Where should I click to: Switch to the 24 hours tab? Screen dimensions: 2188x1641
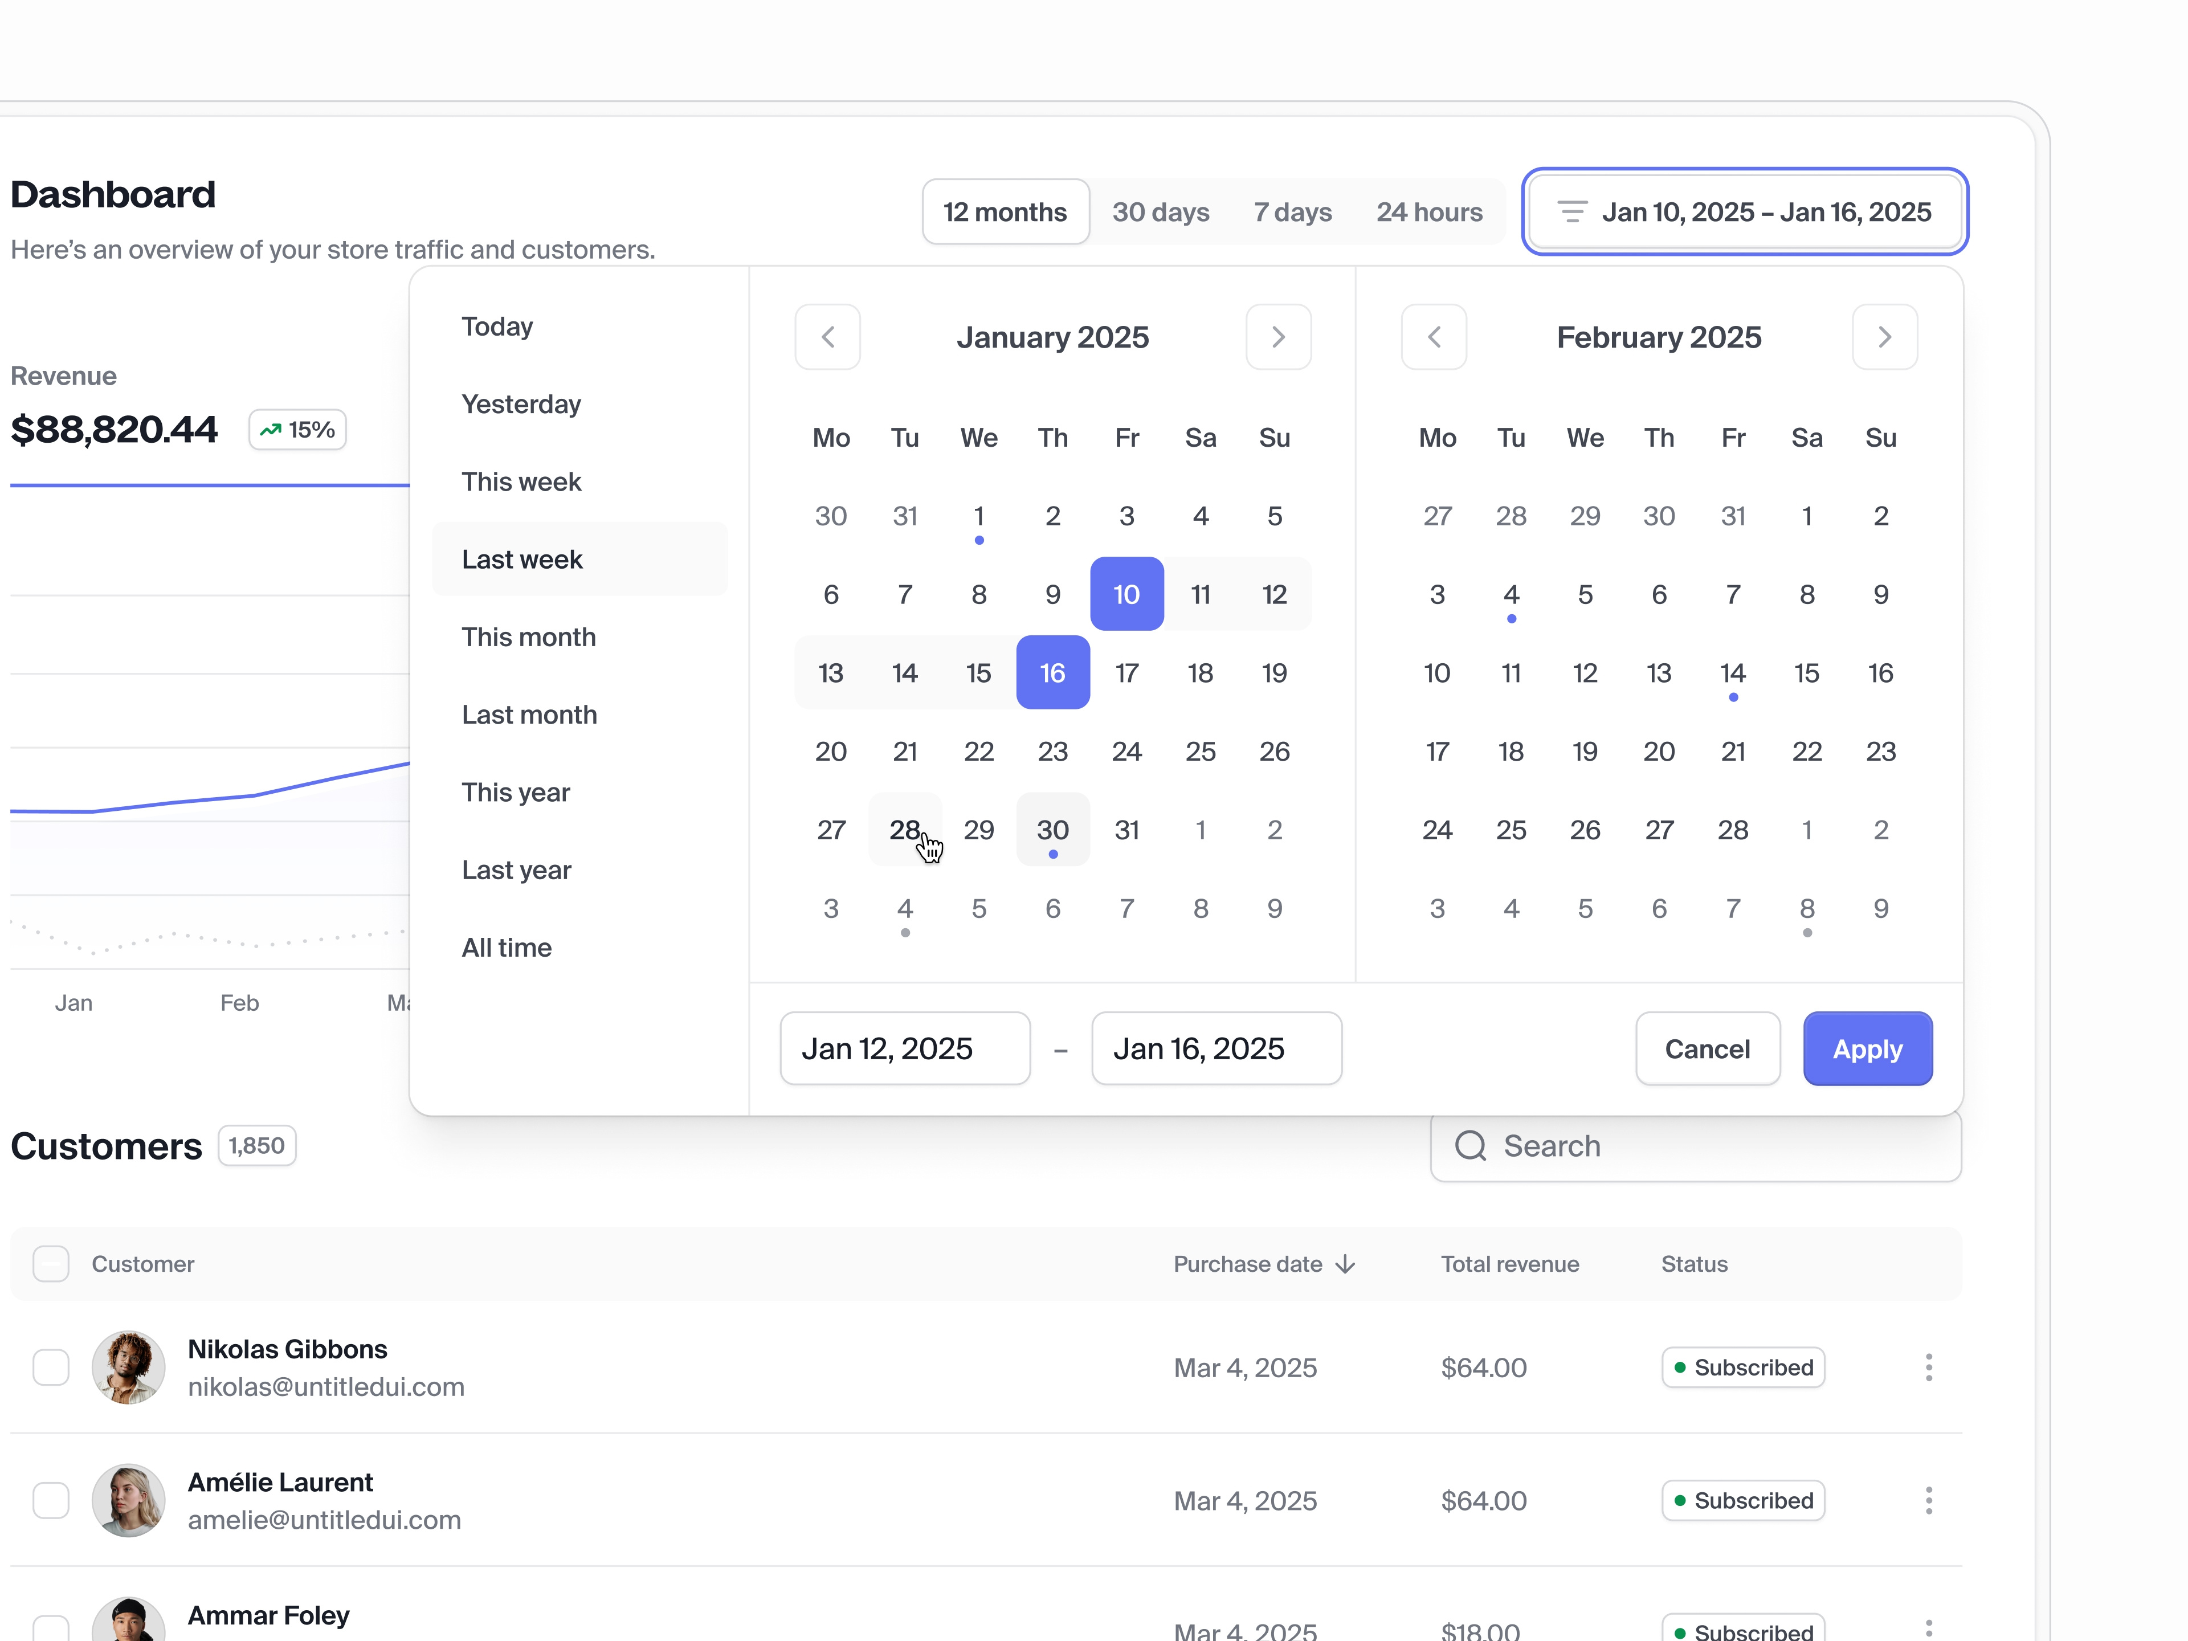click(1429, 212)
